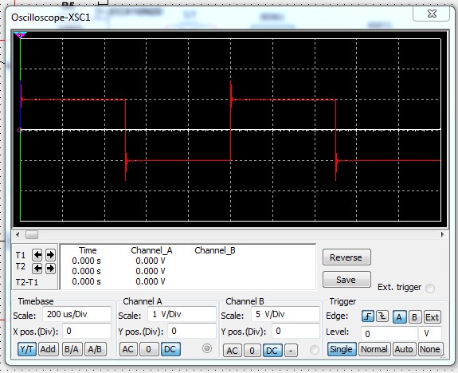Click Channel B terminal indicator
The image size is (458, 373).
[315, 350]
